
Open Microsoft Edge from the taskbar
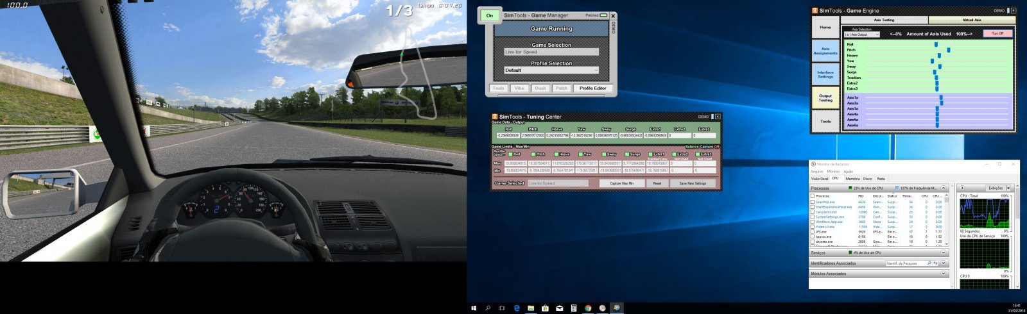coord(517,308)
